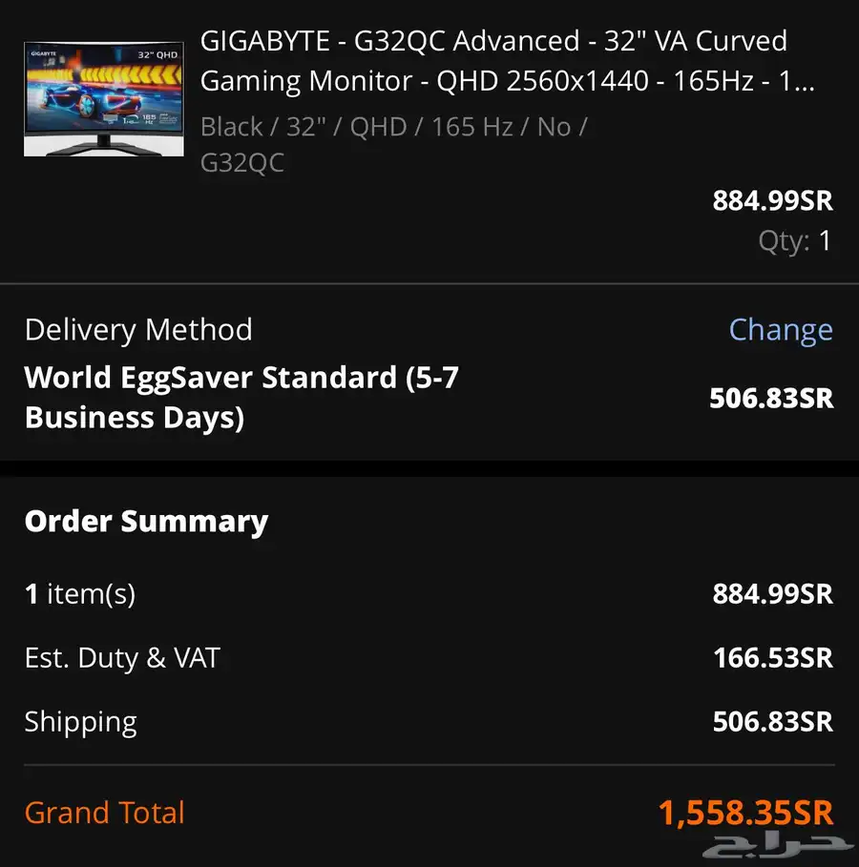The image size is (859, 867).
Task: Click the GIGABYTE G32QC Advanced product title
Action: tap(507, 61)
